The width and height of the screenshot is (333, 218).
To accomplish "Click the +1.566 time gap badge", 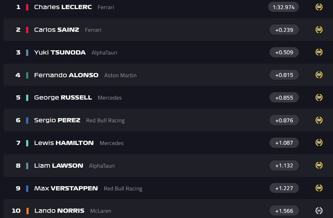I will [284, 211].
